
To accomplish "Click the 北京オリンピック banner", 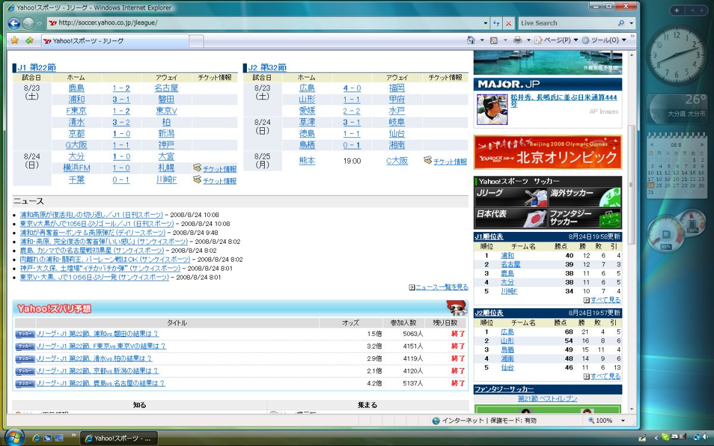I will tap(547, 152).
